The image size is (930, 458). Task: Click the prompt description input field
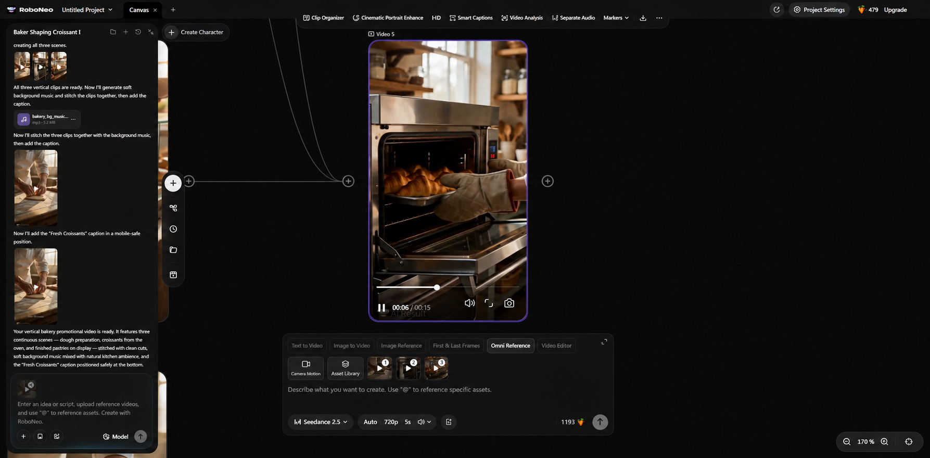(x=448, y=390)
